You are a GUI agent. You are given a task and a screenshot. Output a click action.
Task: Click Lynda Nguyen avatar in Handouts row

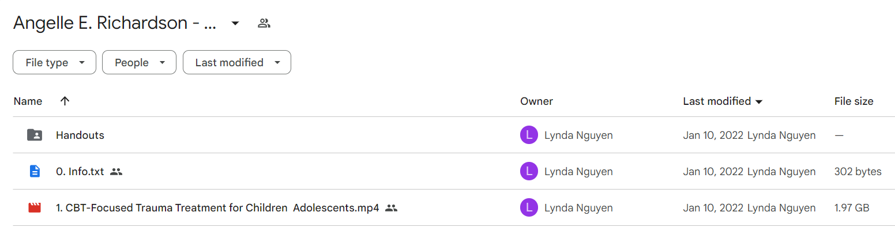529,135
